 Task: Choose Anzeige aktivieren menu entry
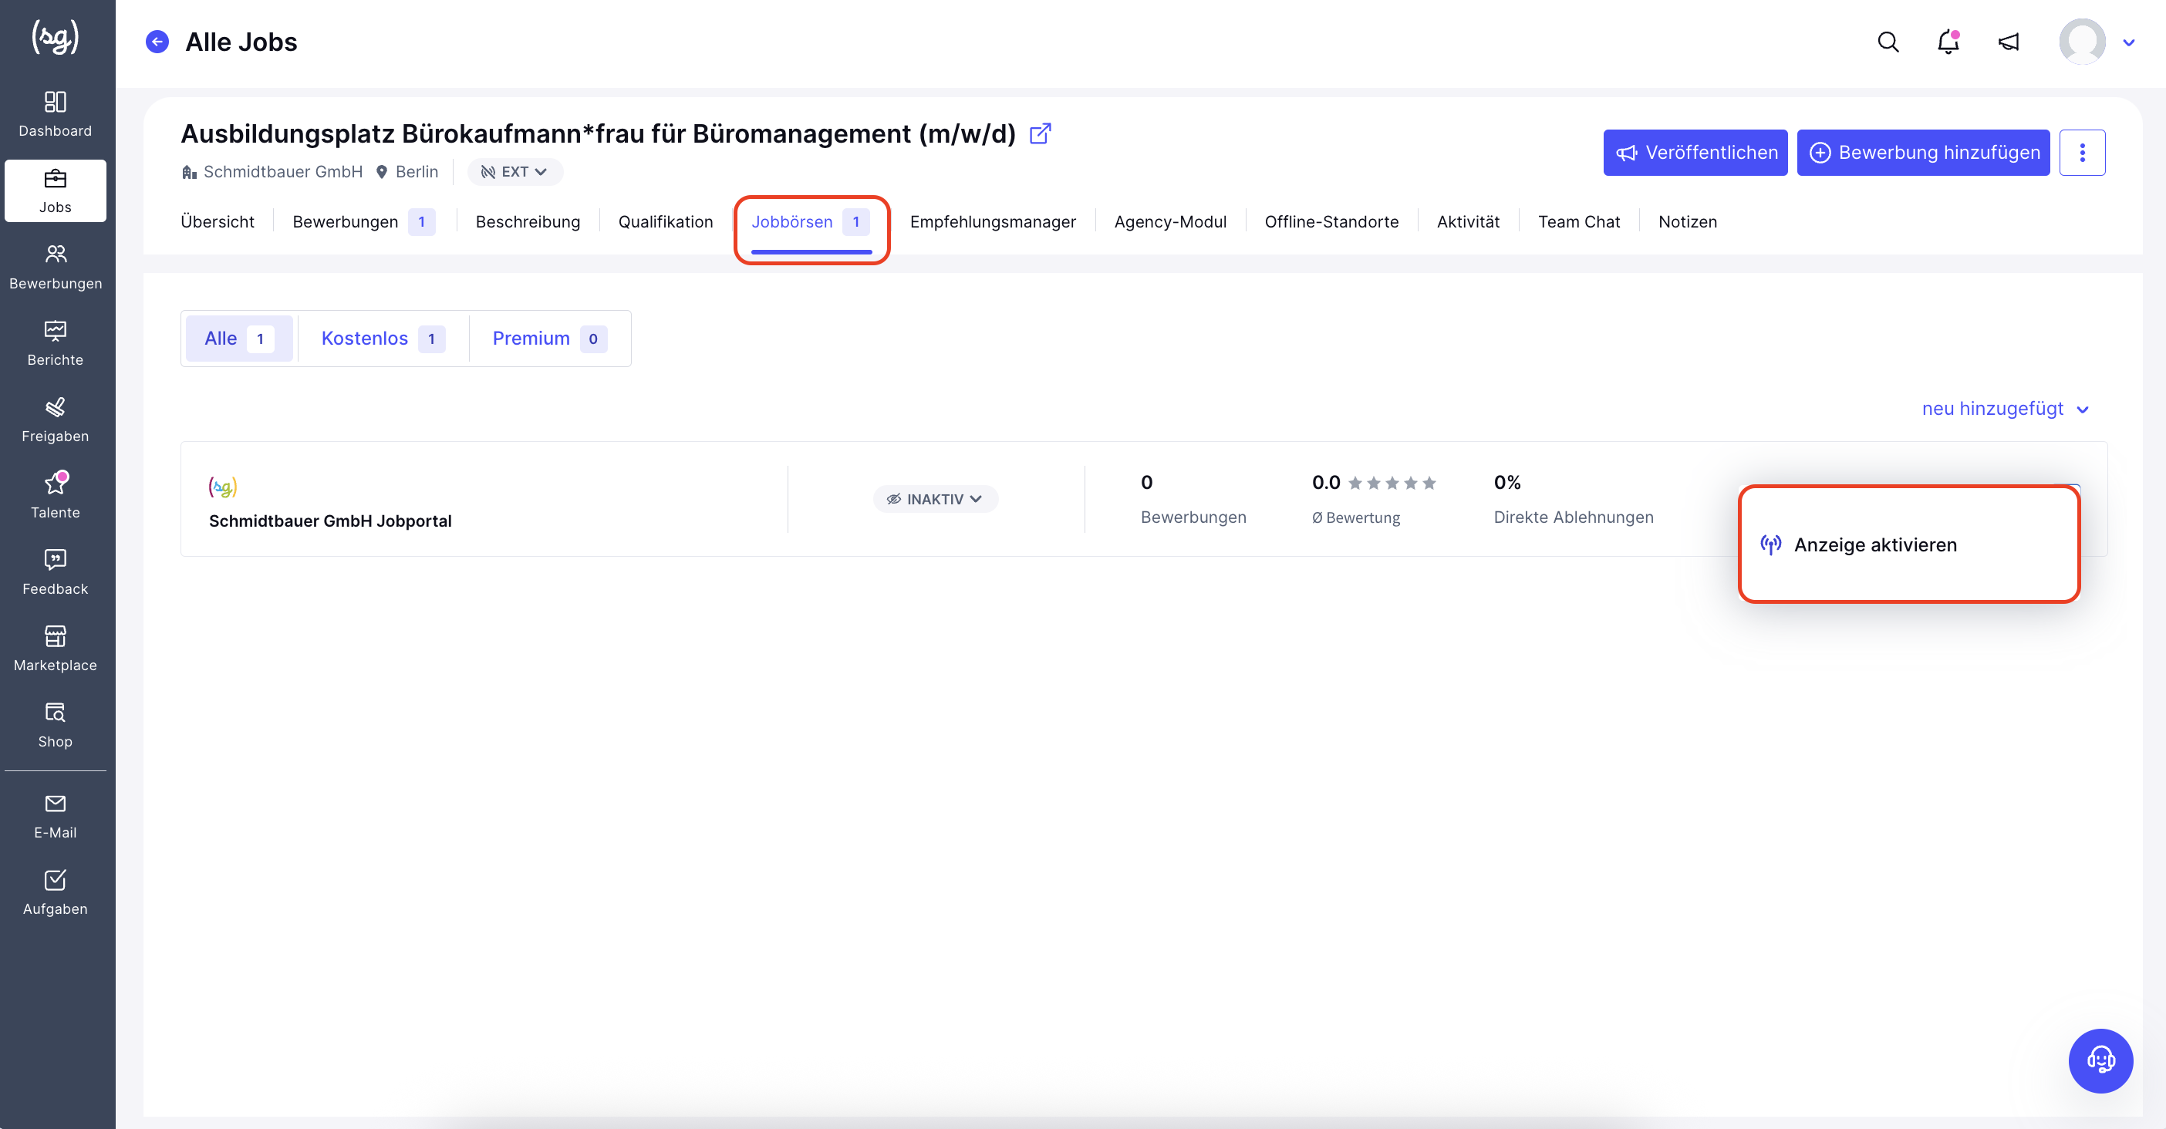tap(1908, 544)
